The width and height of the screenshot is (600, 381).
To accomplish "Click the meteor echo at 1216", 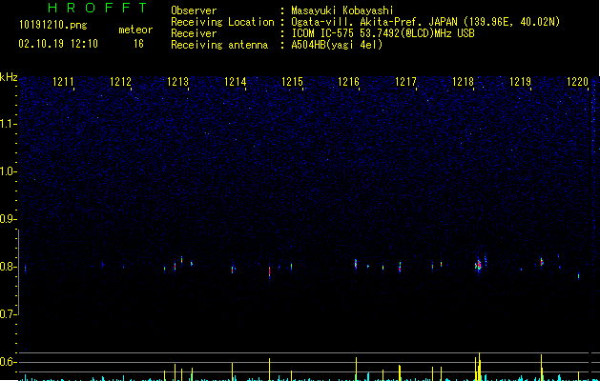I will [x=356, y=264].
